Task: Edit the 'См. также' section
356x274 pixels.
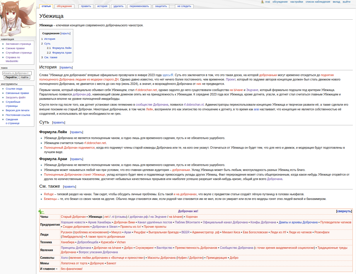Action: click(x=69, y=186)
